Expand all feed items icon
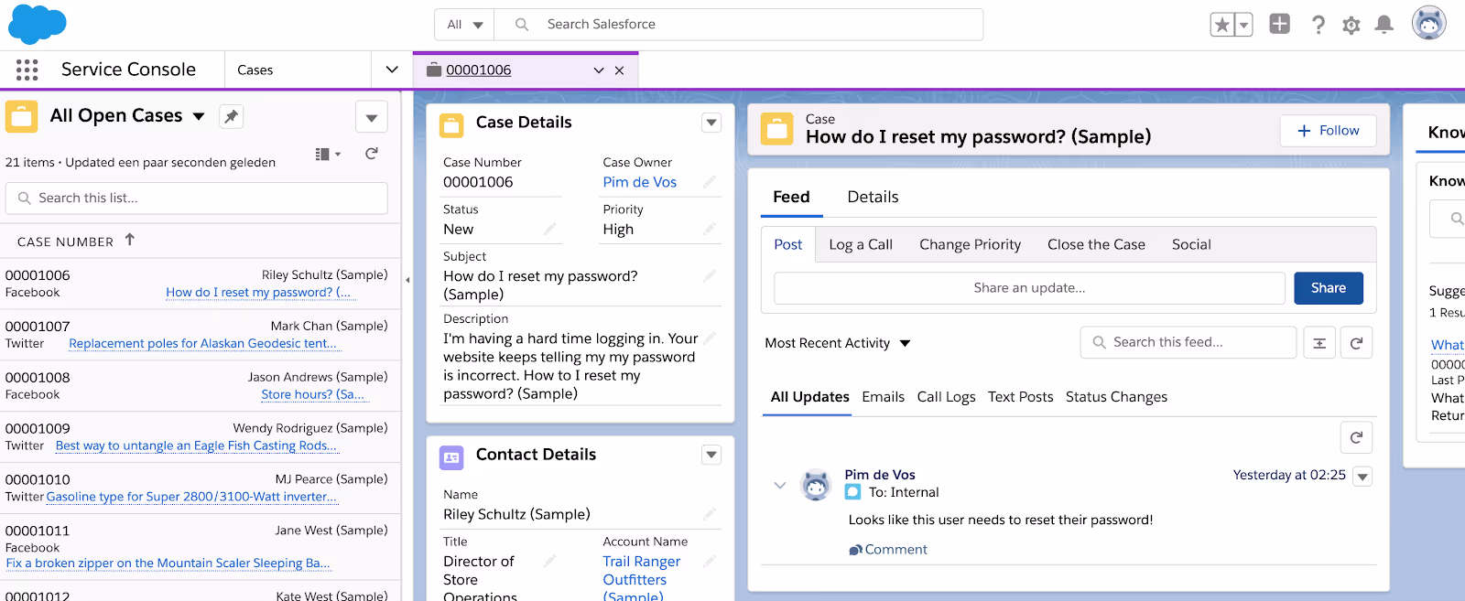The width and height of the screenshot is (1465, 601). tap(1319, 343)
